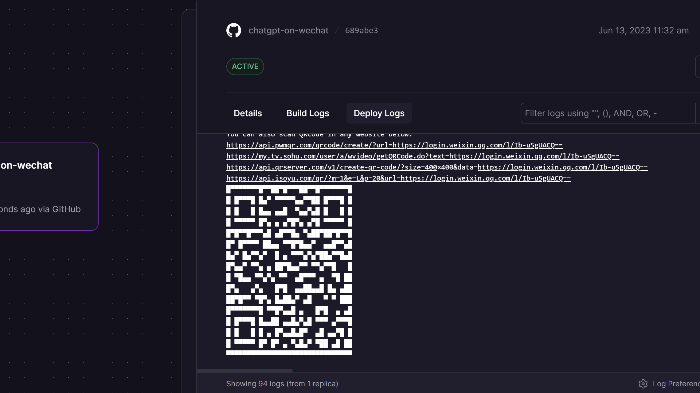The width and height of the screenshot is (700, 393).
Task: Click the GitHub logo icon
Action: coord(234,30)
